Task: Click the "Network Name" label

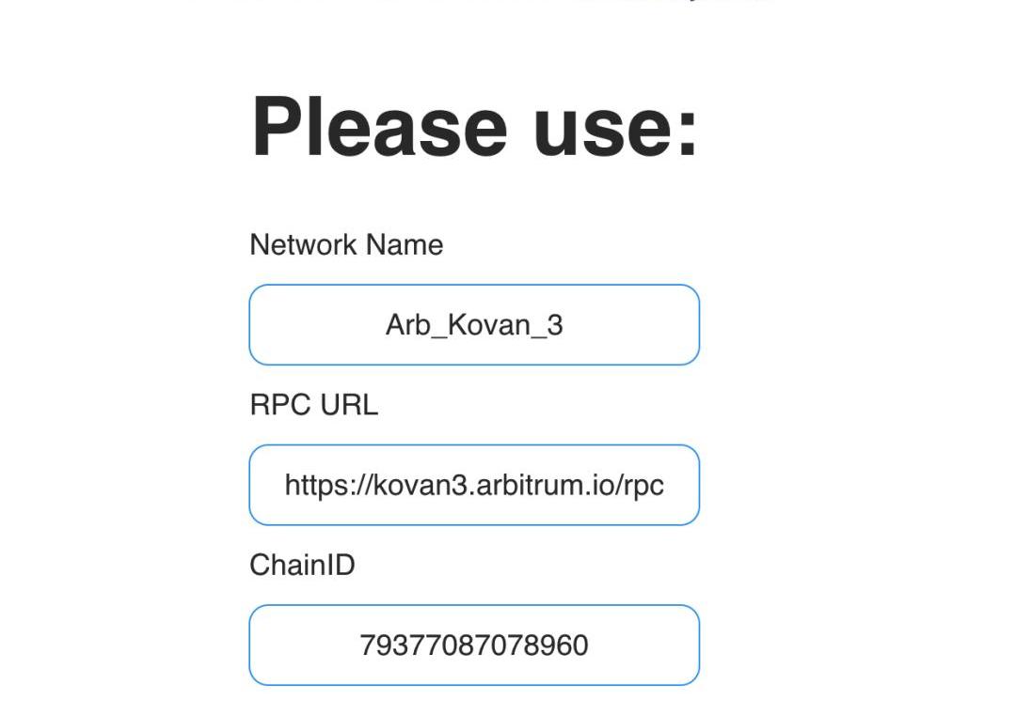Action: tap(346, 245)
